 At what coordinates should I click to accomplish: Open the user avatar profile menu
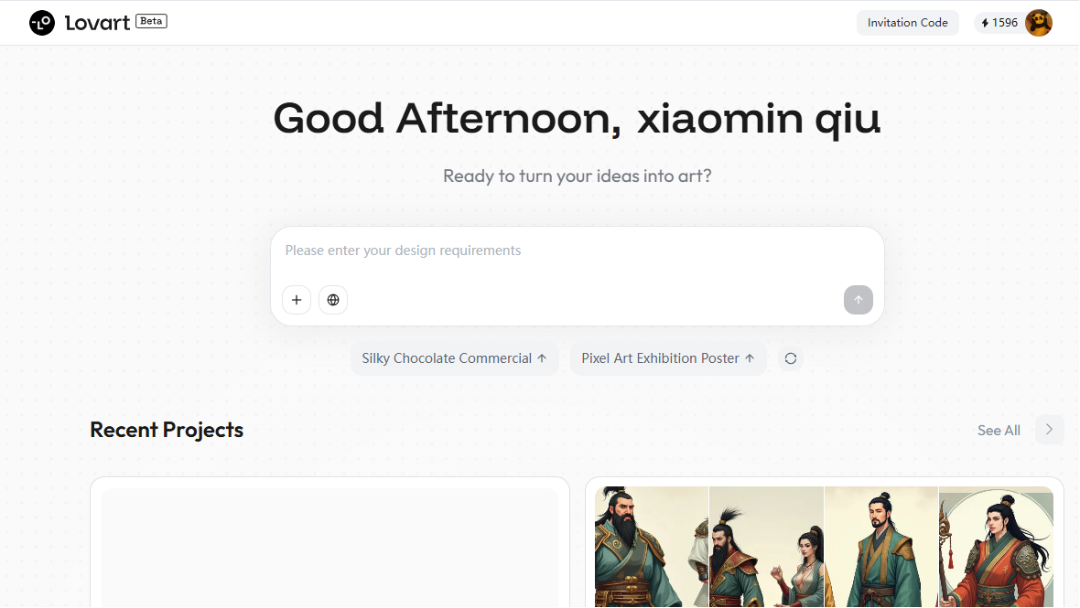tap(1039, 23)
